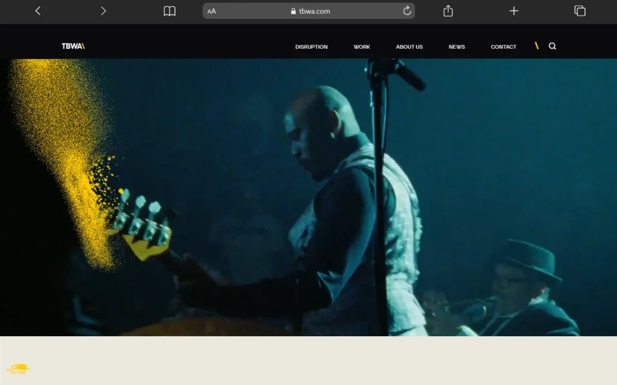
Task: Open the bookmarks book icon
Action: 169,11
